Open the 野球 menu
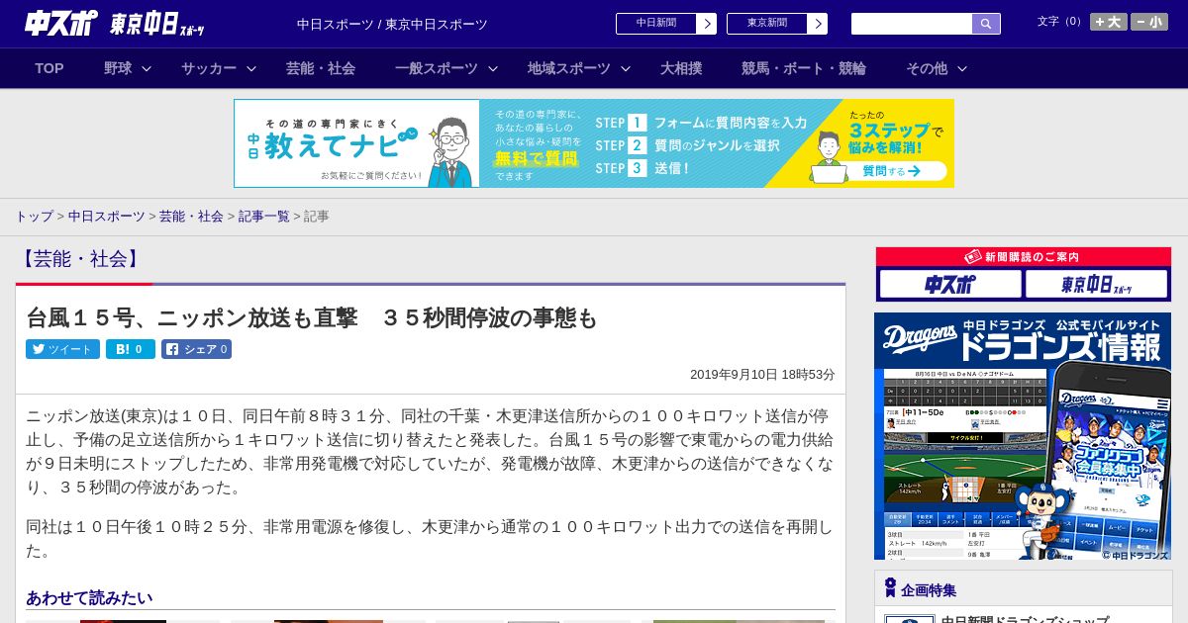Screen dimensions: 1188x623 pos(118,68)
